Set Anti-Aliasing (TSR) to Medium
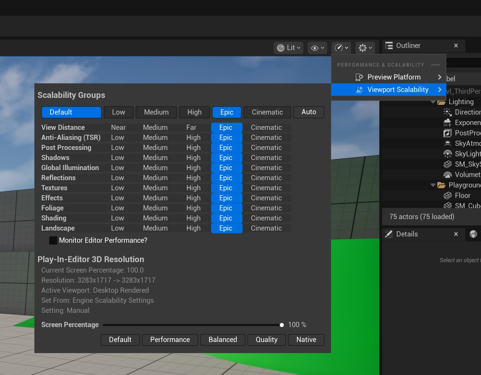481x375 pixels. pos(155,137)
